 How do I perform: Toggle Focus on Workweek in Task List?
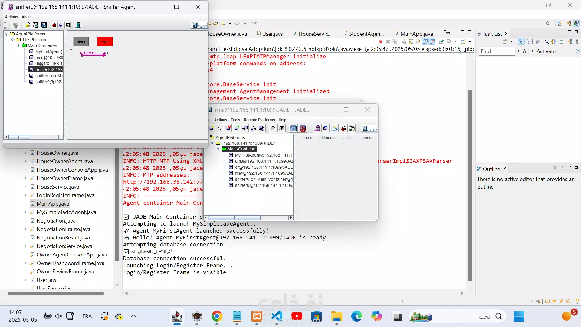[x=537, y=41]
